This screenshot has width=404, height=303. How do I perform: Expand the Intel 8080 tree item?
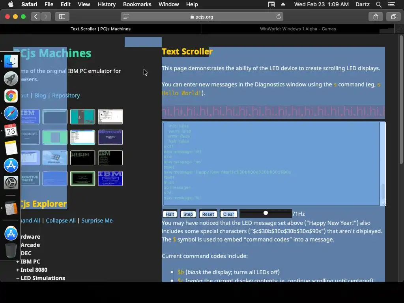click(32, 270)
